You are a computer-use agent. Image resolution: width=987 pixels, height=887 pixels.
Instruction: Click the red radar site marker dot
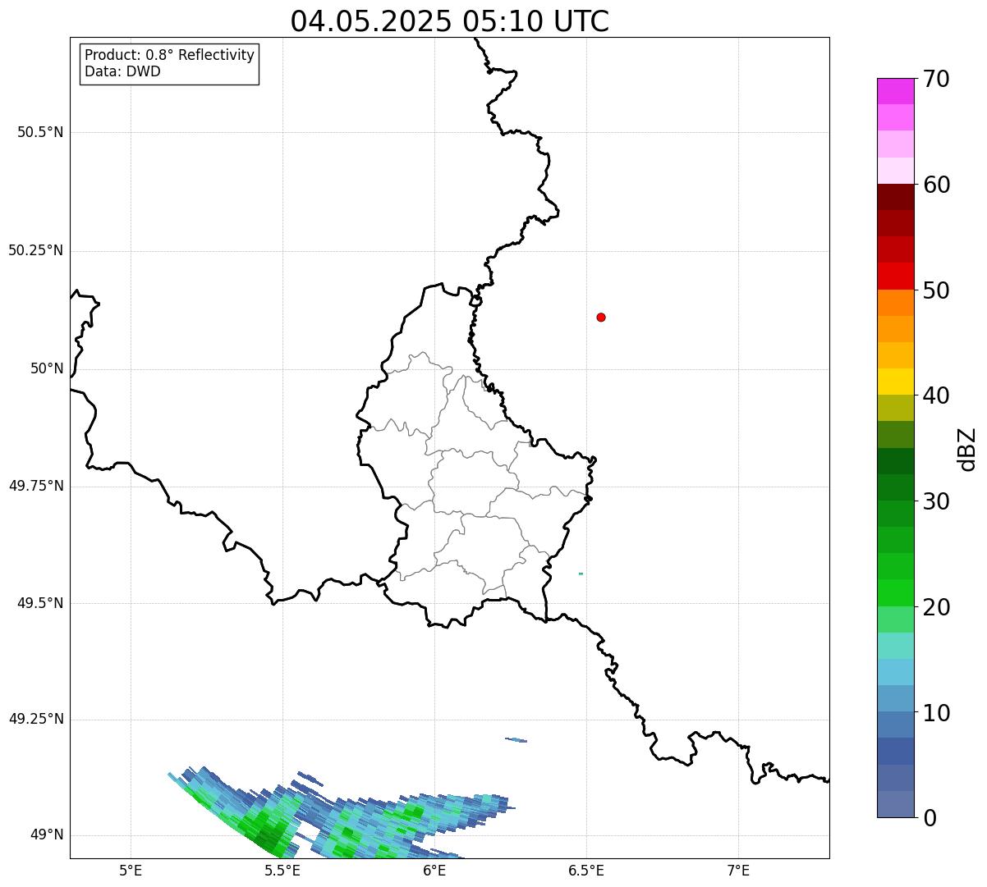click(x=601, y=318)
